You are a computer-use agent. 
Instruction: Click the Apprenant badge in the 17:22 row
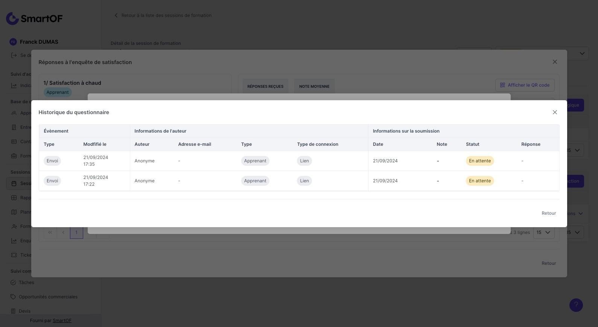(x=255, y=181)
